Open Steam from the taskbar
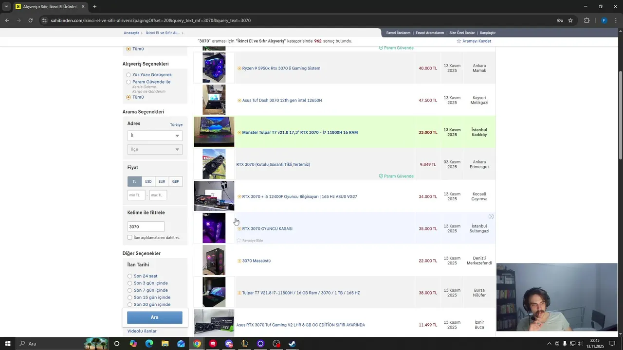Viewport: 623px width, 350px height. point(292,344)
